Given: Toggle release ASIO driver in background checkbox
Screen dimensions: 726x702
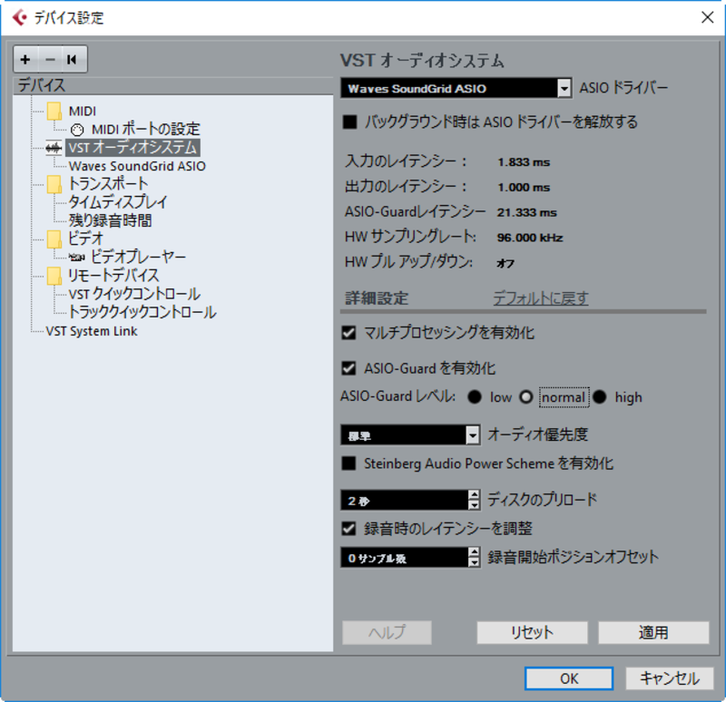Looking at the screenshot, I should pos(350,122).
